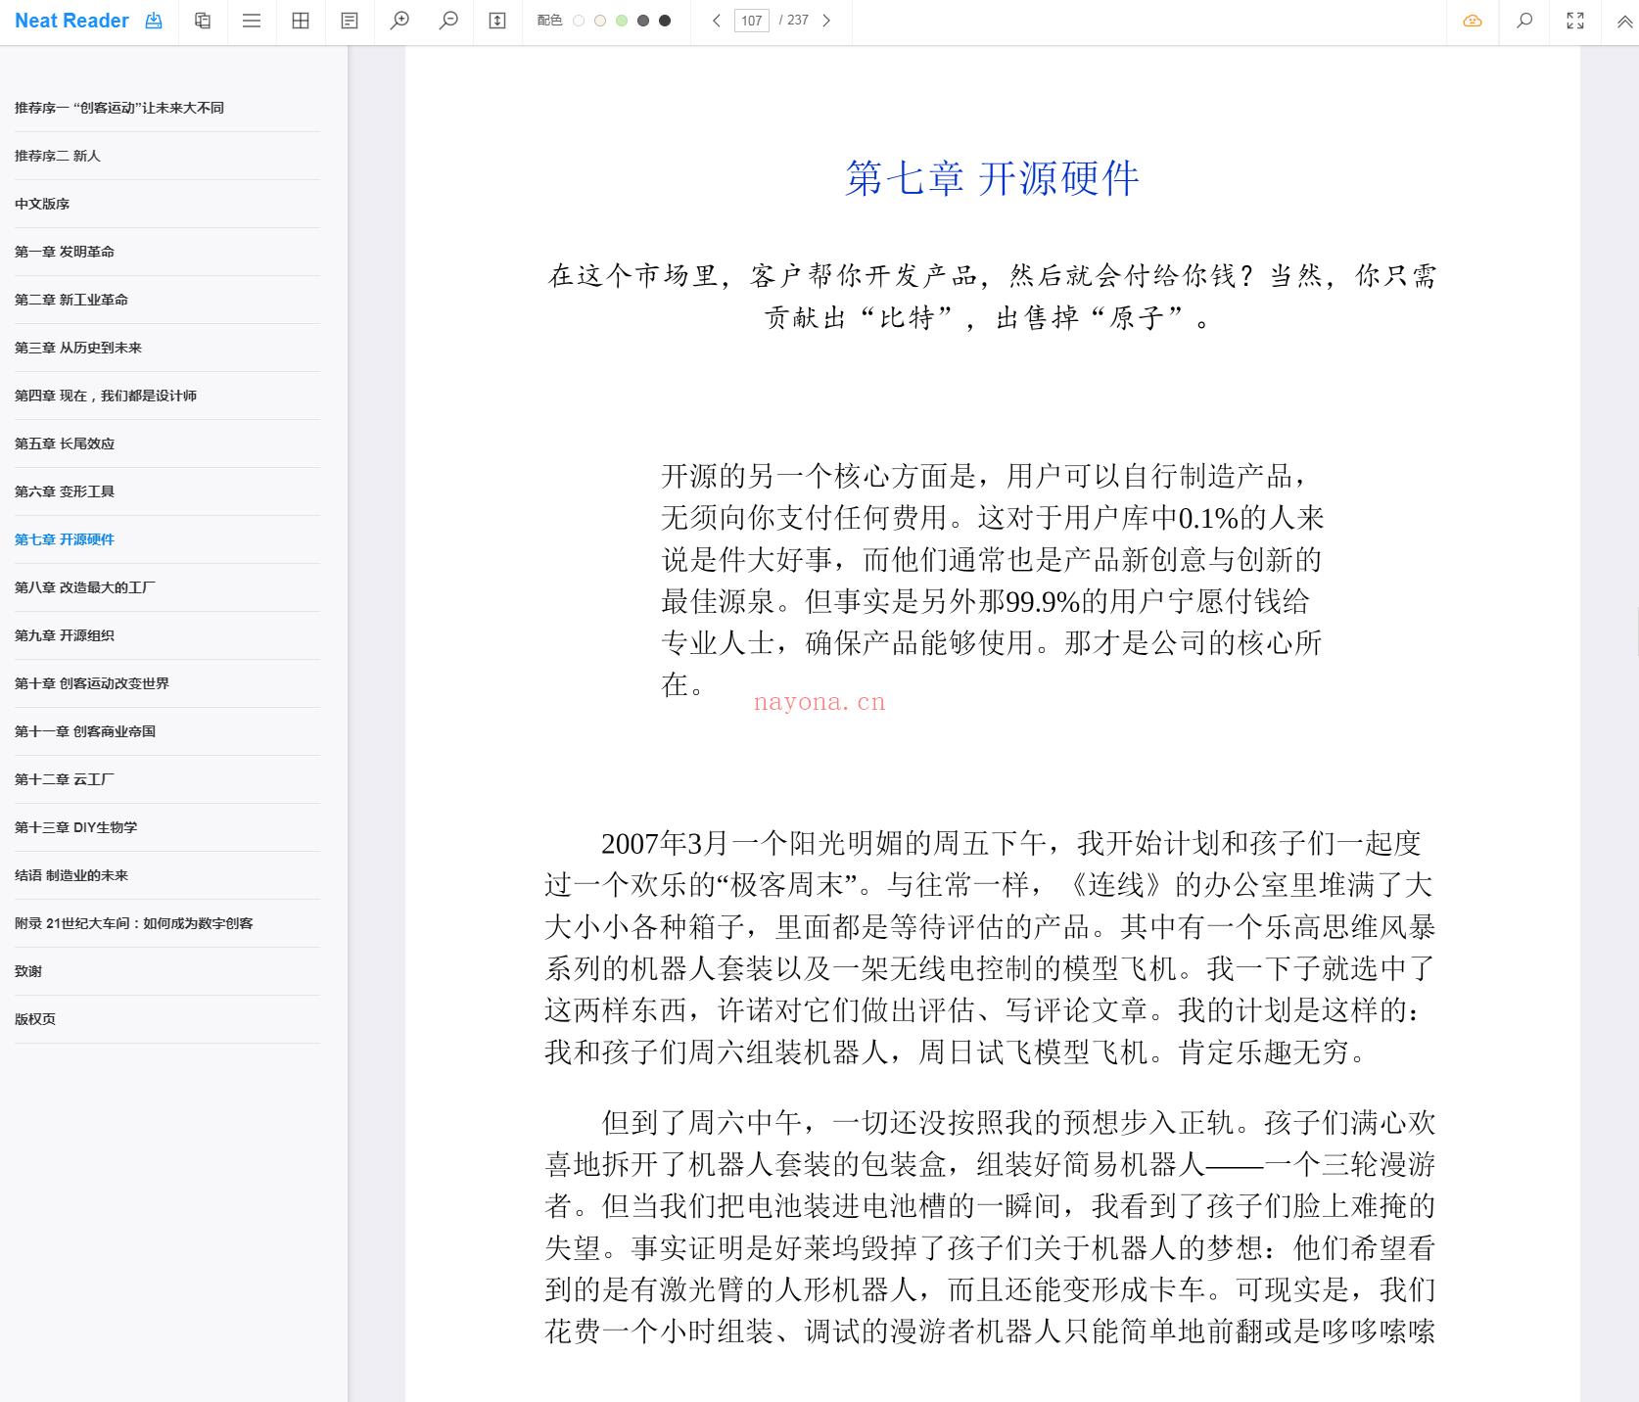1639x1402 pixels.
Task: Click the chapter heading 第七章 开源硬件 on page
Action: [992, 178]
